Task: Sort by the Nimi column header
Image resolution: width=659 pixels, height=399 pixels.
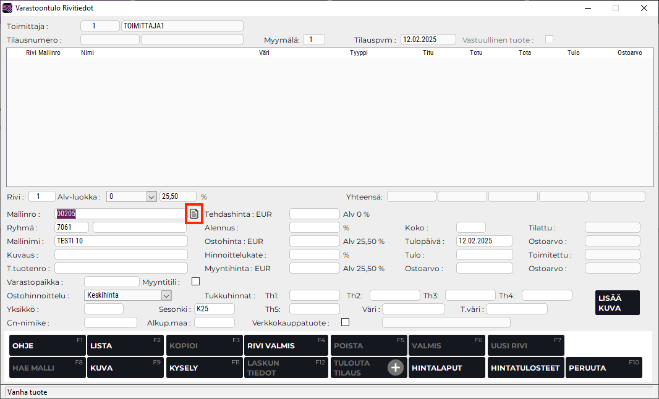Action: tap(87, 53)
